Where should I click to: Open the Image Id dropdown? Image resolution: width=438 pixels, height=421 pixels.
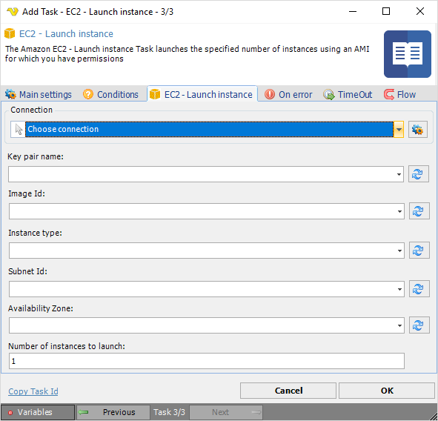coord(399,211)
